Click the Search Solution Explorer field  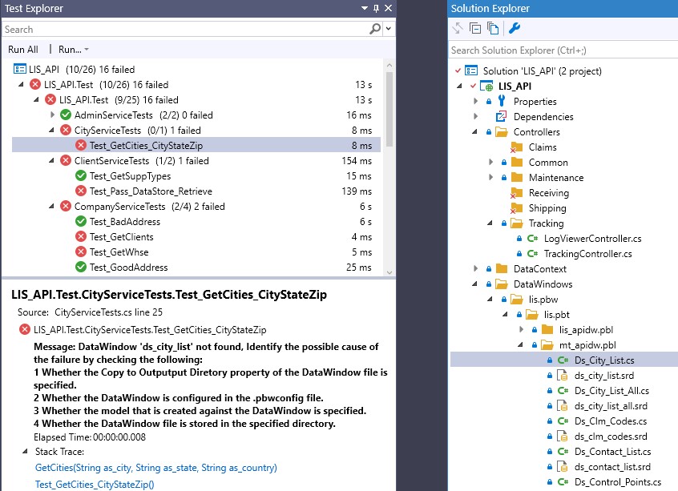point(561,50)
